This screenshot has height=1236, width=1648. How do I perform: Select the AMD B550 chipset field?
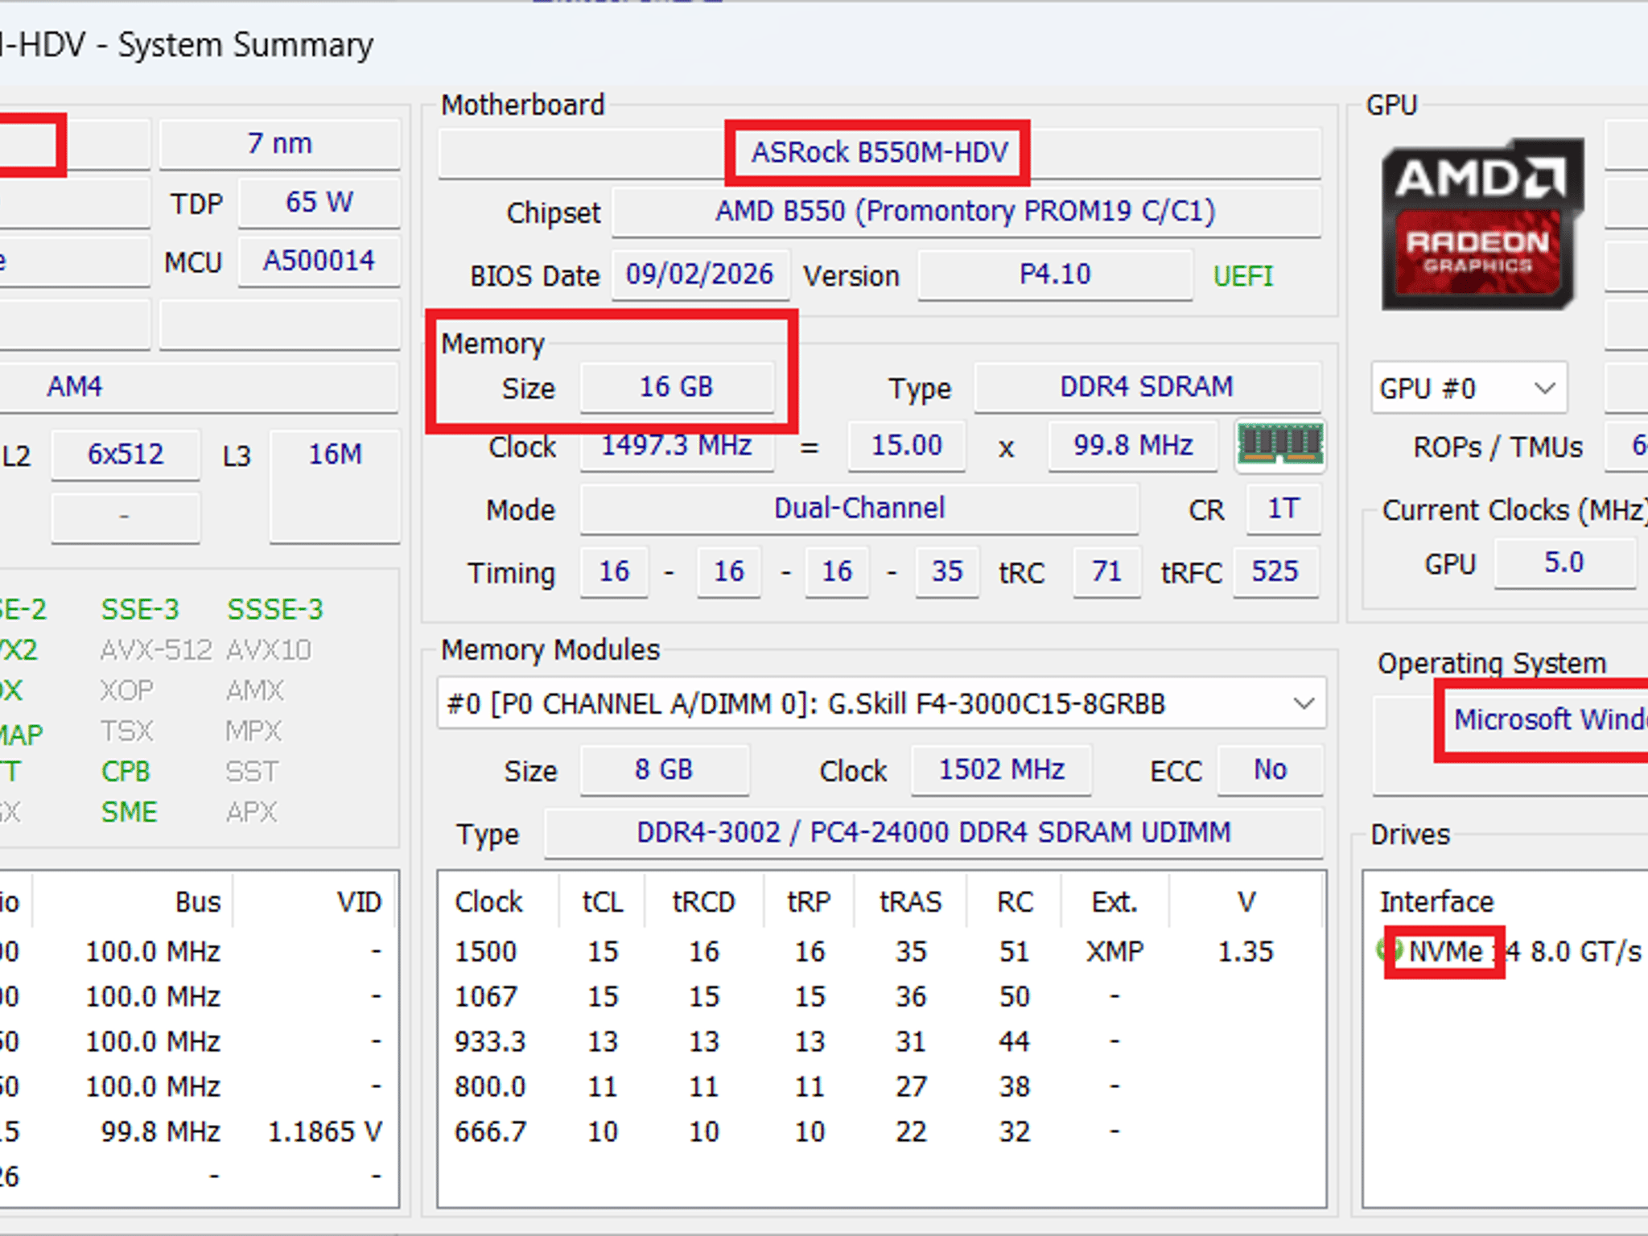(966, 212)
